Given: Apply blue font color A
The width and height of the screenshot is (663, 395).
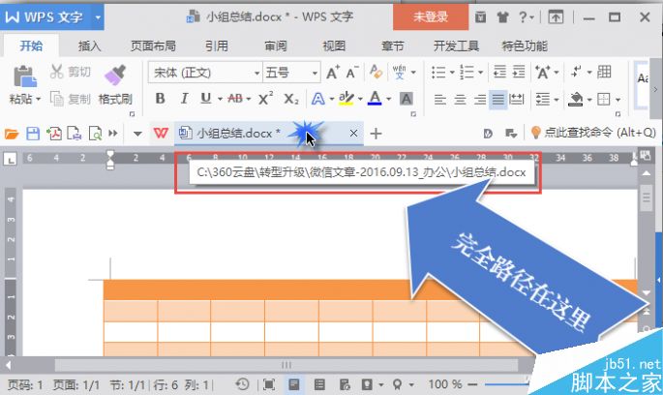Looking at the screenshot, I should 375,99.
